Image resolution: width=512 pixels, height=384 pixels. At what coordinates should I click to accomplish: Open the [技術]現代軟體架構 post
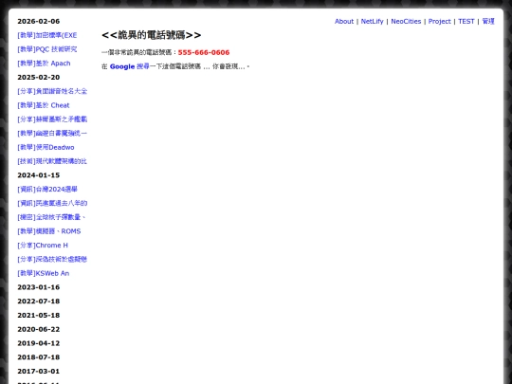52,161
